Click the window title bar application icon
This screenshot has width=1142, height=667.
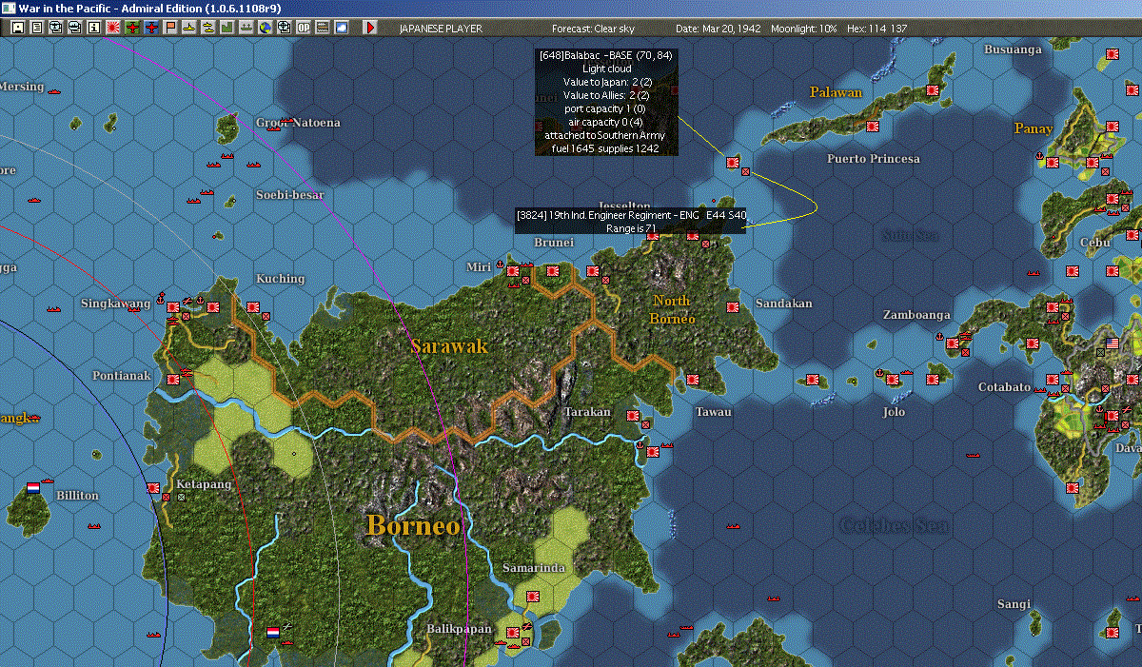click(x=9, y=8)
